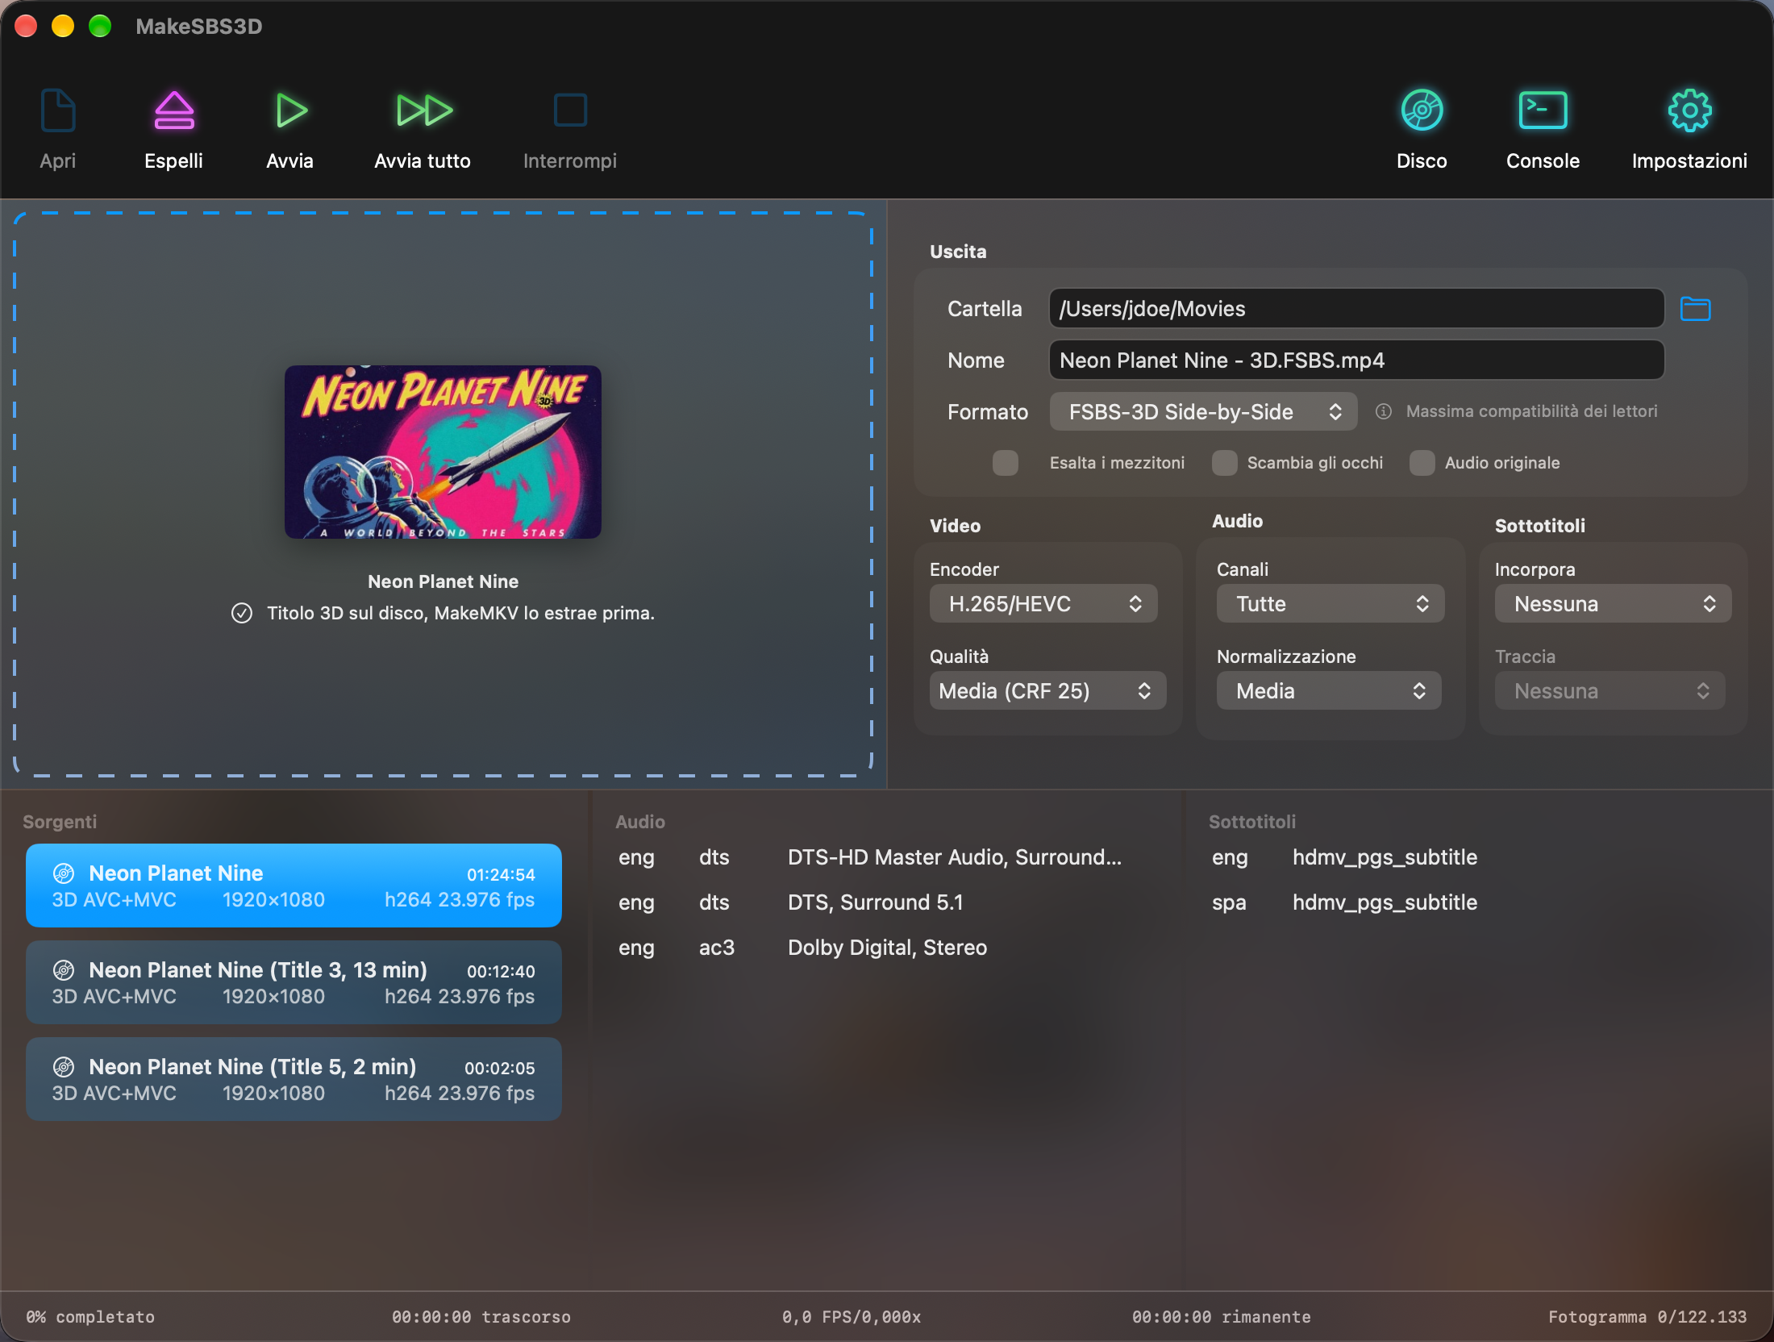Click 00:00:00 rimanente status text
This screenshot has height=1342, width=1774.
point(1221,1317)
